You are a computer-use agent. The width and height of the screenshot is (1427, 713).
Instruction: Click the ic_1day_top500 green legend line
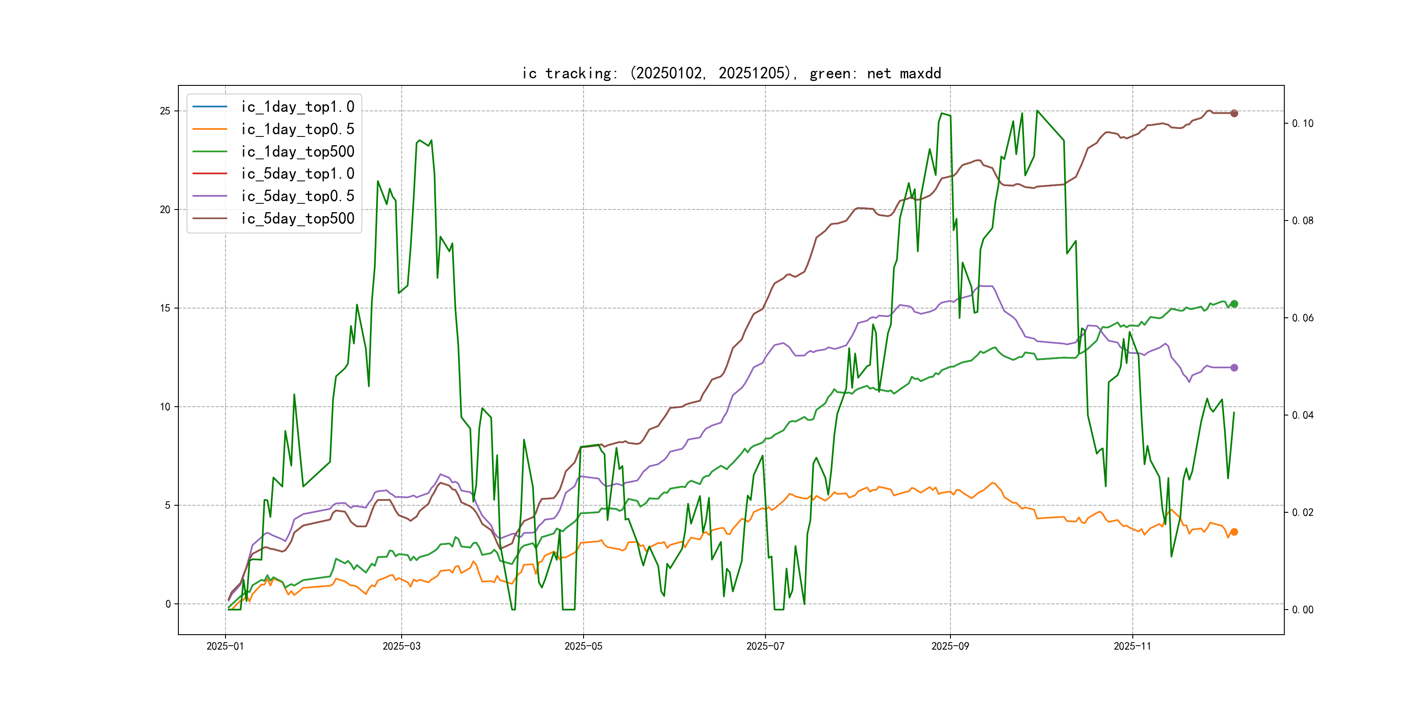(209, 151)
